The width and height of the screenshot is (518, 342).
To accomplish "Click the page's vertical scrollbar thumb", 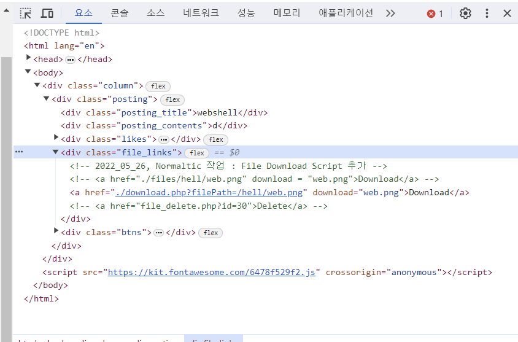I will [6, 200].
